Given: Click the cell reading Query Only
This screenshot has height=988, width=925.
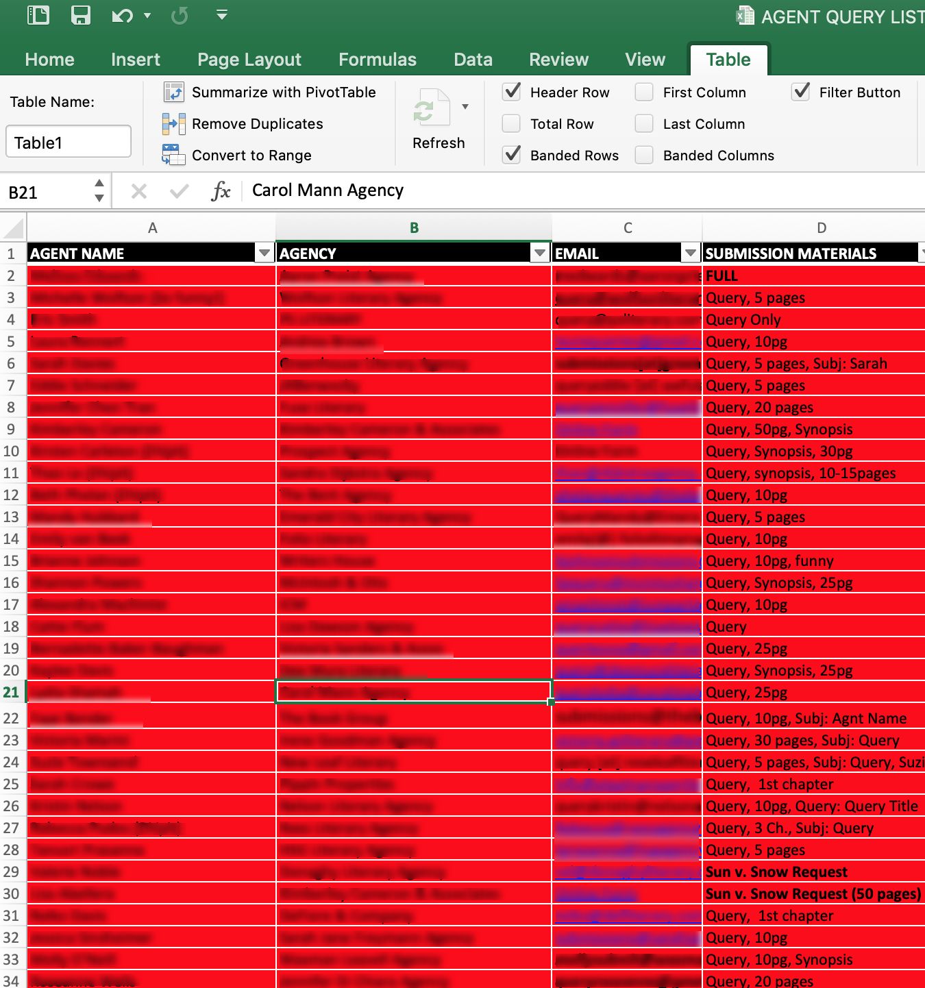Looking at the screenshot, I should click(814, 319).
